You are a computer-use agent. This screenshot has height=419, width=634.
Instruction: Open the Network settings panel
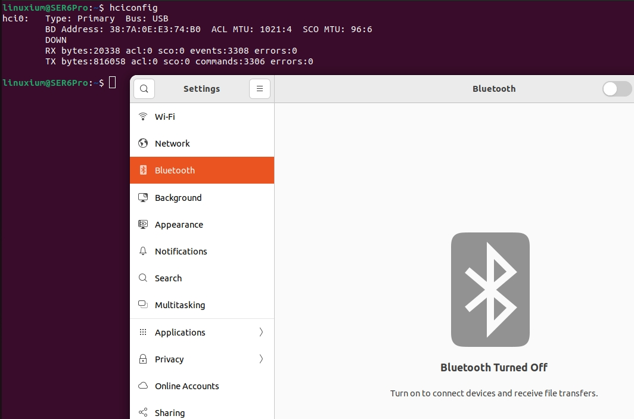[x=202, y=143]
